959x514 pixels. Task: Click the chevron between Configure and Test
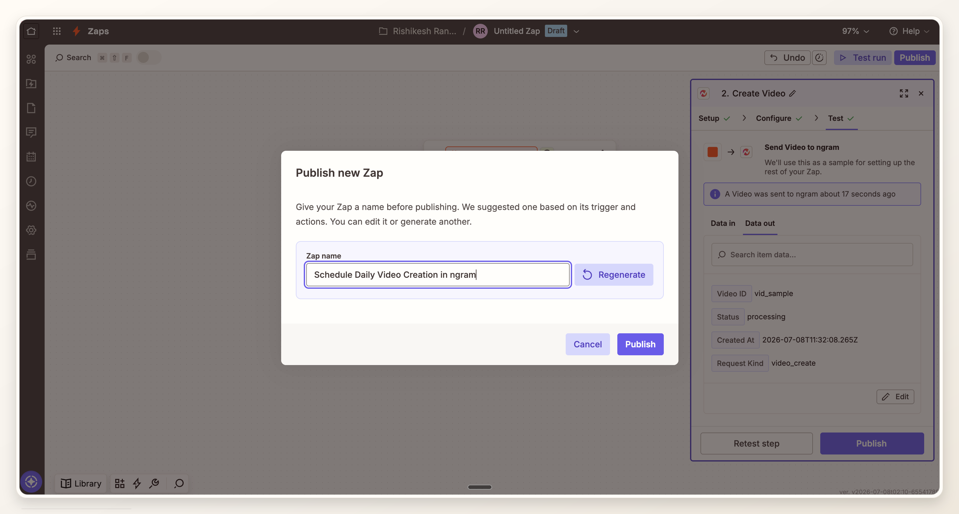816,118
